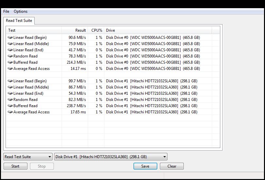Screen dimensions: 265x180
Task: Open the Read Test Suite dropdown
Action: pyautogui.click(x=28, y=157)
